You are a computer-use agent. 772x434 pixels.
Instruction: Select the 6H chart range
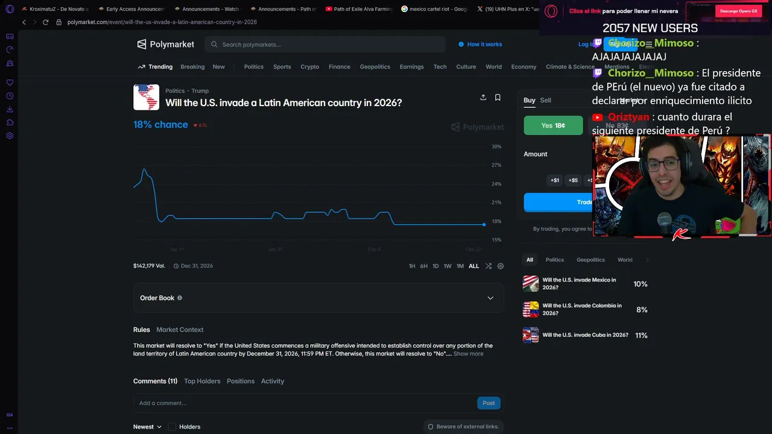(424, 266)
